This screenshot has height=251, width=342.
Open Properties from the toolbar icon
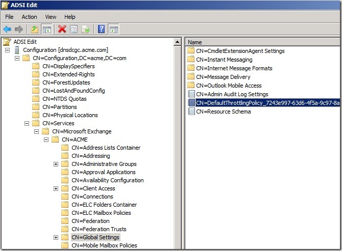click(x=74, y=29)
